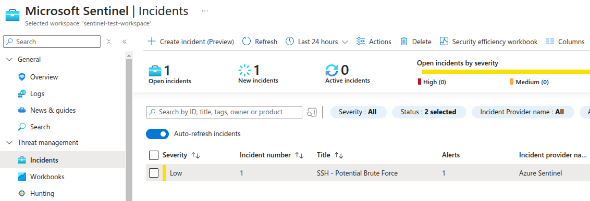
Task: Click the advanced search icon beside search box
Action: coord(312,112)
